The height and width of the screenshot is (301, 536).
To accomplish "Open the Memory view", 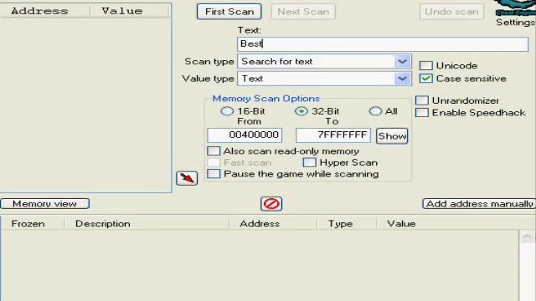I will [44, 204].
